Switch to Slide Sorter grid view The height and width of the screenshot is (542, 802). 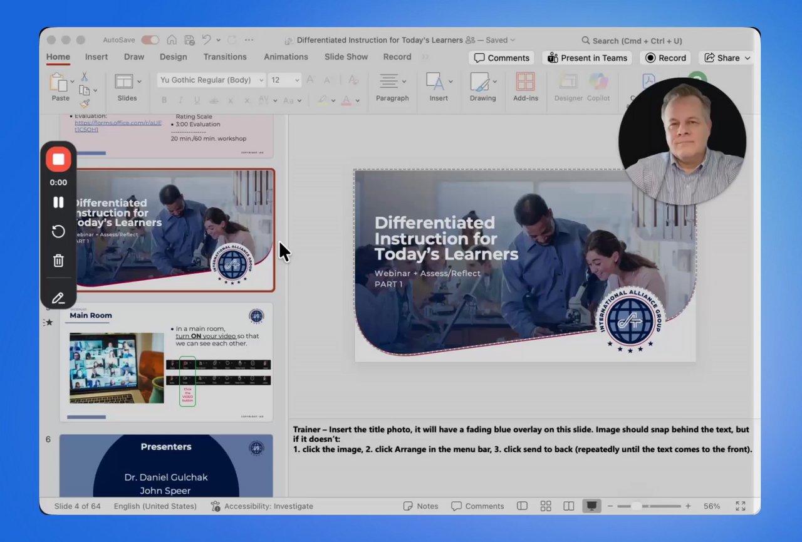[x=546, y=506]
